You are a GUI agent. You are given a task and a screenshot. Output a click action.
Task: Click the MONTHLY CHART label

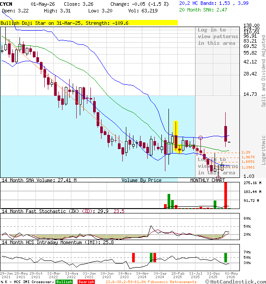(207, 180)
